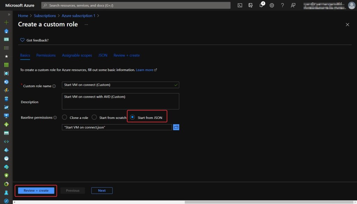Open the Monitor gauge icon in the sidebar
Viewport: 357px width, 204px height.
pos(6,158)
